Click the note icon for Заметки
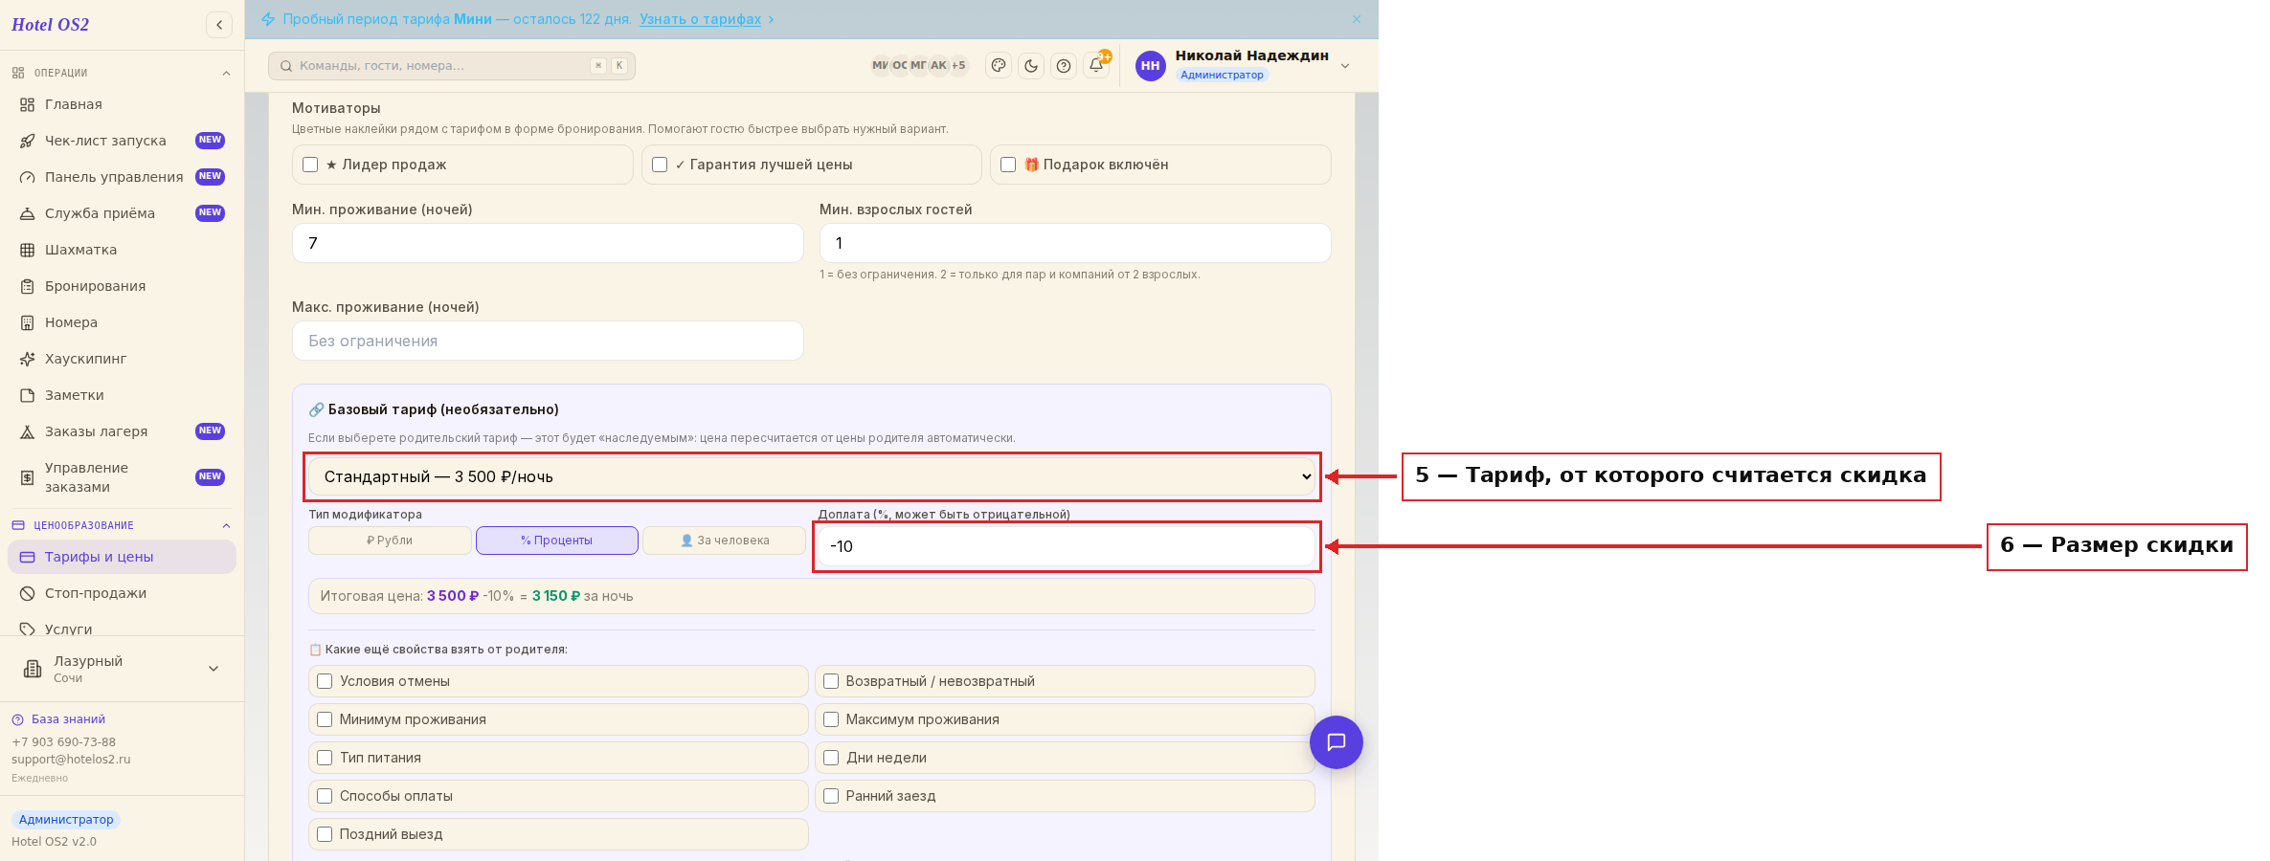The height and width of the screenshot is (861, 2270). (27, 395)
